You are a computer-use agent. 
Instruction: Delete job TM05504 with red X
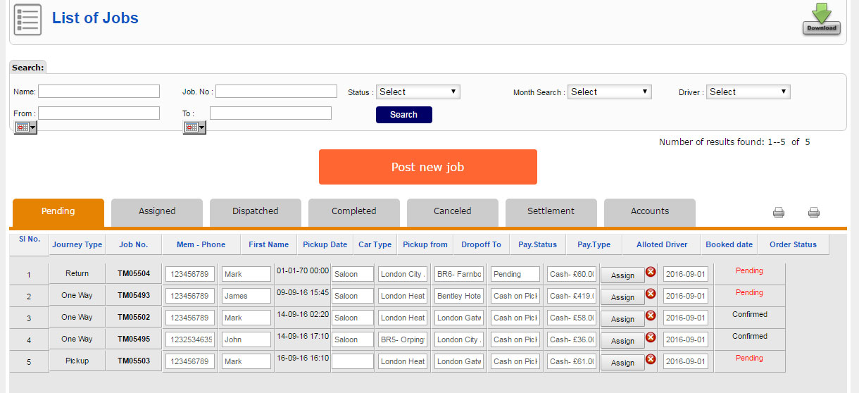click(651, 272)
